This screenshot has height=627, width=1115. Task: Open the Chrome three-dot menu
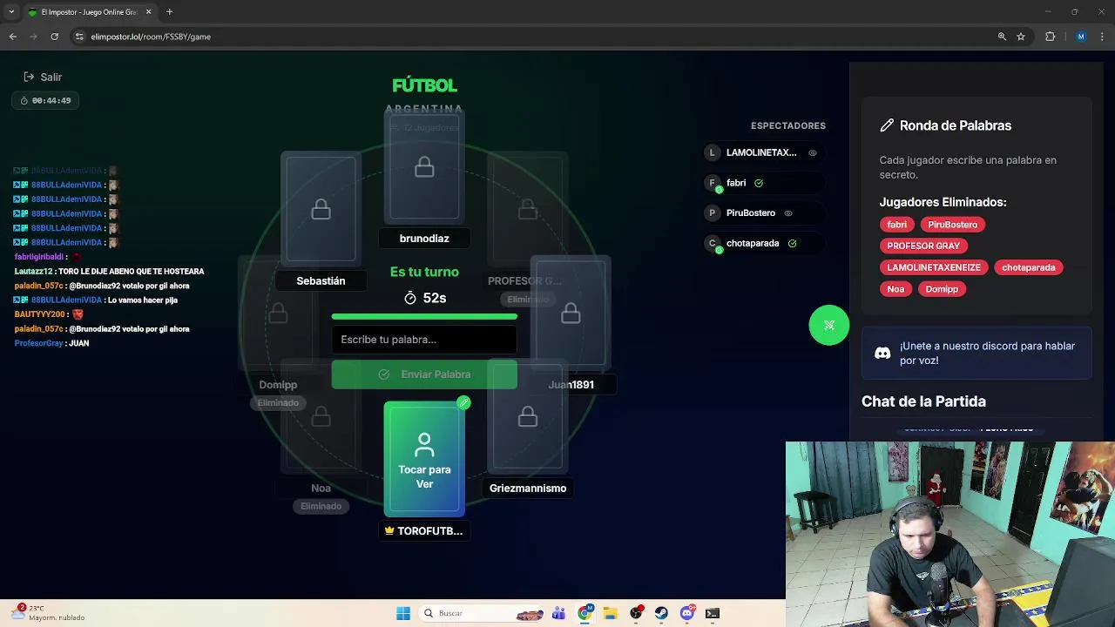pyautogui.click(x=1102, y=37)
